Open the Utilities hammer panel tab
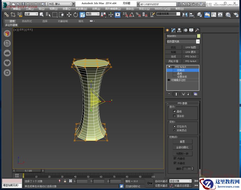Viewport: 241px width, 190px height. point(197,30)
